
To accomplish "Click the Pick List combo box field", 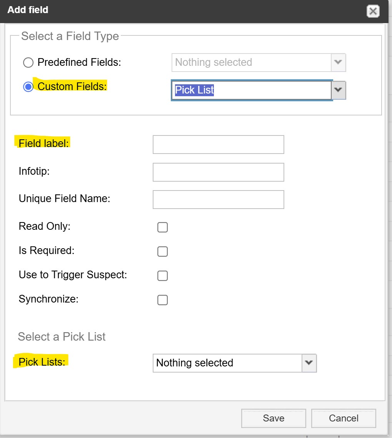I will (x=251, y=90).
